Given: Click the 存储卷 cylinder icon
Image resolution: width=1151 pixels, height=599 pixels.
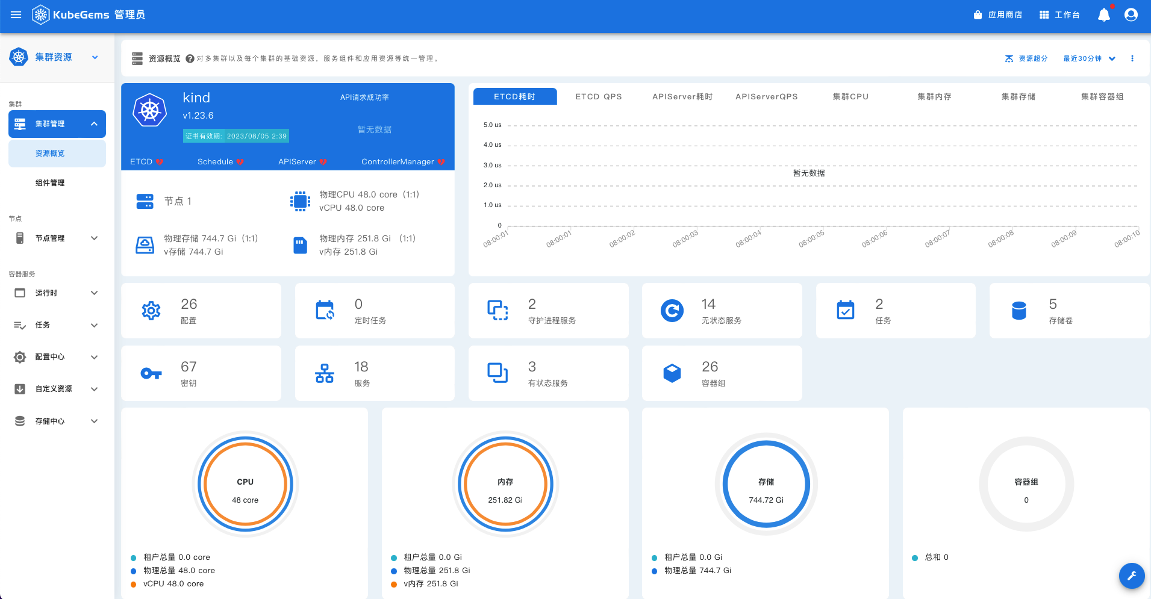Looking at the screenshot, I should coord(1019,311).
